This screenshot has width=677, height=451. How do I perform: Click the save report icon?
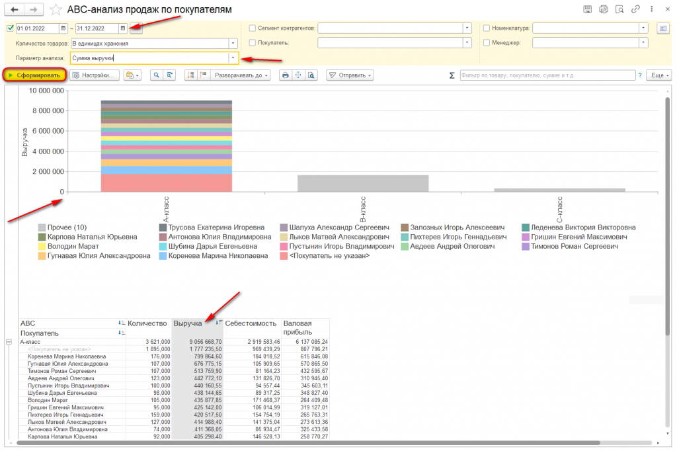tap(587, 9)
